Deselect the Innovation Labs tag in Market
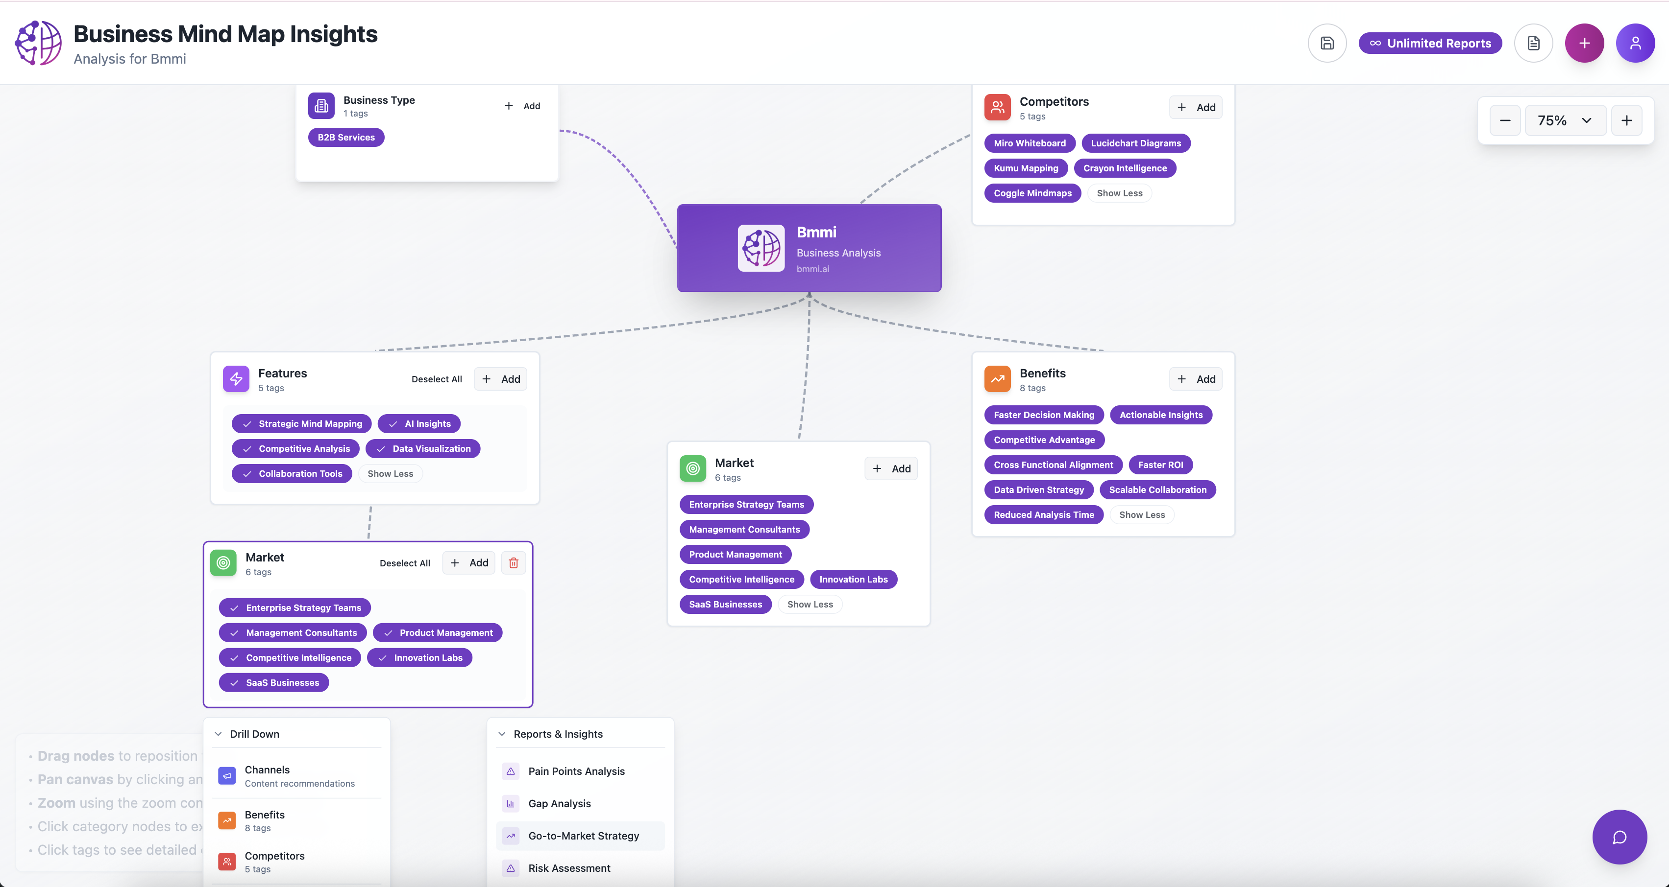 coord(420,657)
